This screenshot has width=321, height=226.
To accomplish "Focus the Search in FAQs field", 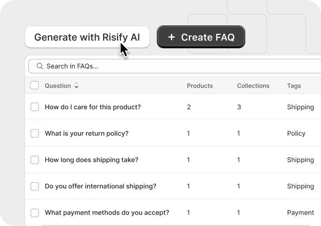I will coord(179,66).
